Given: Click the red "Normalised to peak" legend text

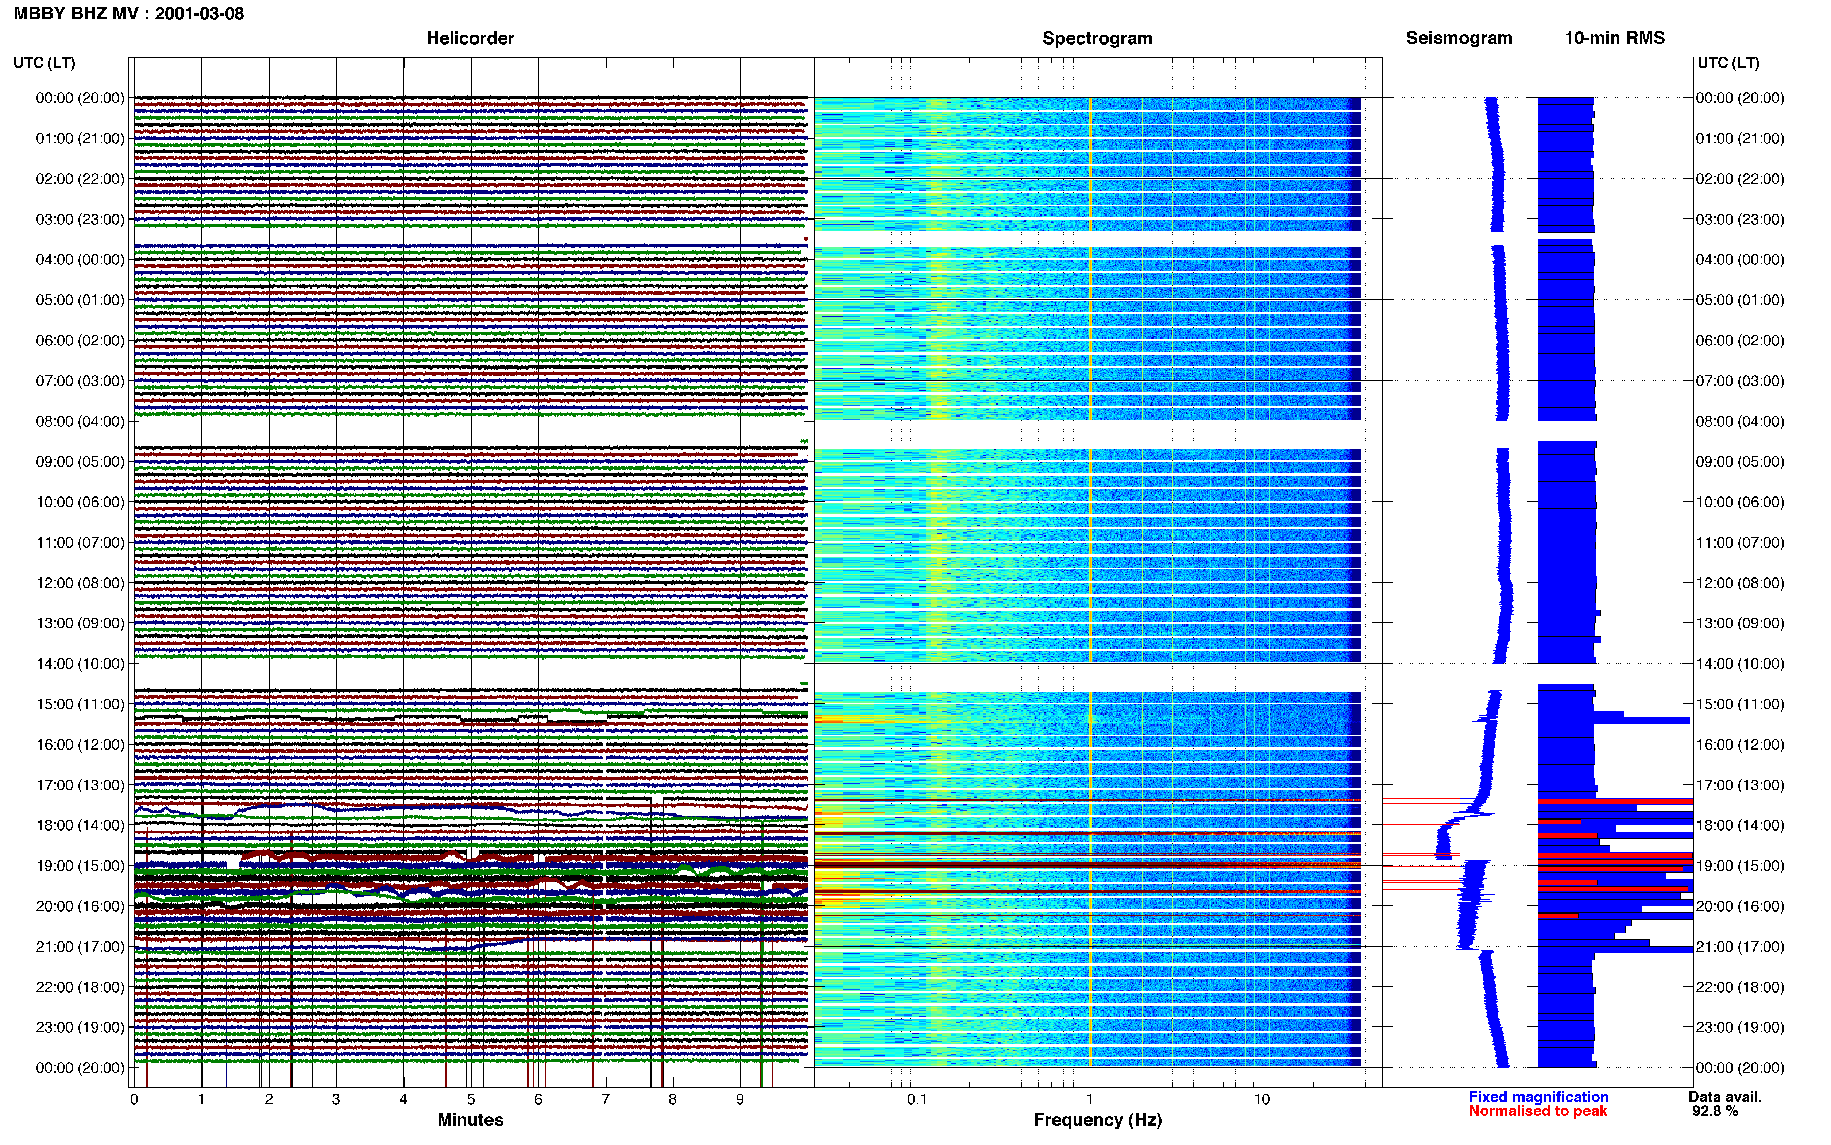Looking at the screenshot, I should point(1538,1112).
